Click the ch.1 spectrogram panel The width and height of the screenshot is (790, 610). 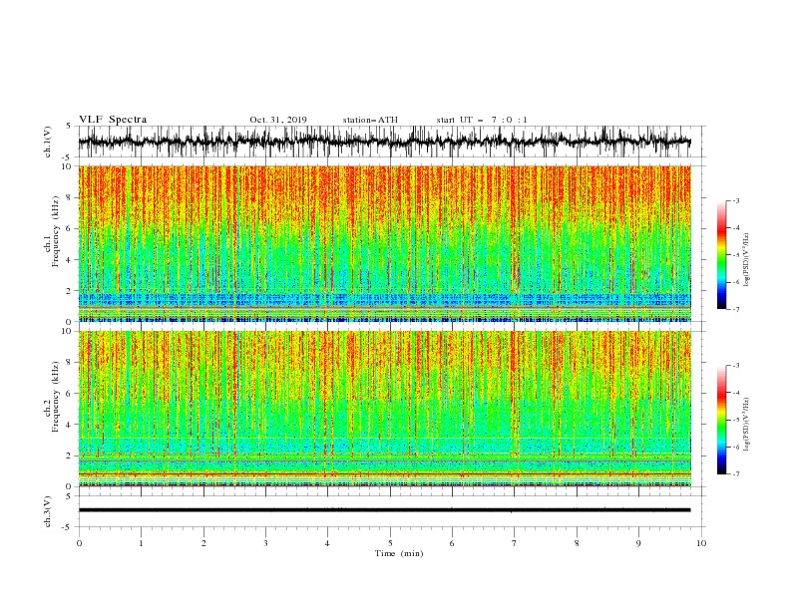coord(384,243)
